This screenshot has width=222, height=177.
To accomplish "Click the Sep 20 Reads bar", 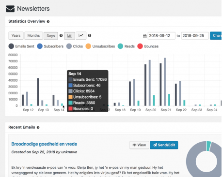I will (154, 101).
